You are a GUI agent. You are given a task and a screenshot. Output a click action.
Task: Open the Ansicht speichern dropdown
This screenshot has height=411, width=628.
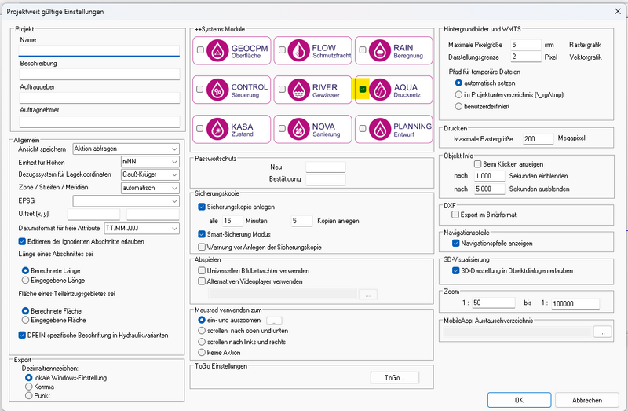126,149
